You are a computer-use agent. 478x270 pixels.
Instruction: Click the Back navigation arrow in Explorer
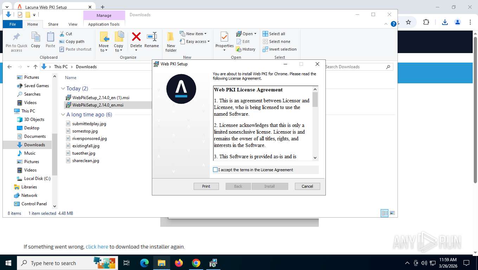point(9,67)
